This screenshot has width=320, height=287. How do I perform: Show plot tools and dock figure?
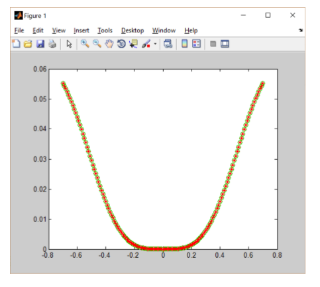[225, 44]
